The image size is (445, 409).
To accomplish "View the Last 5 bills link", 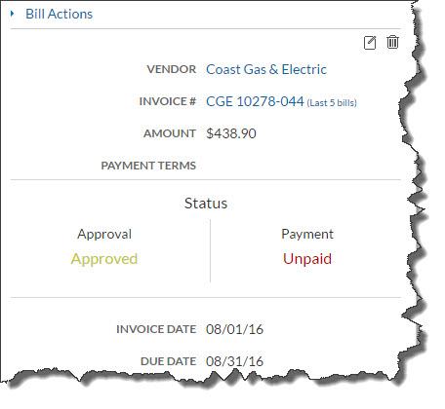I will pos(332,103).
